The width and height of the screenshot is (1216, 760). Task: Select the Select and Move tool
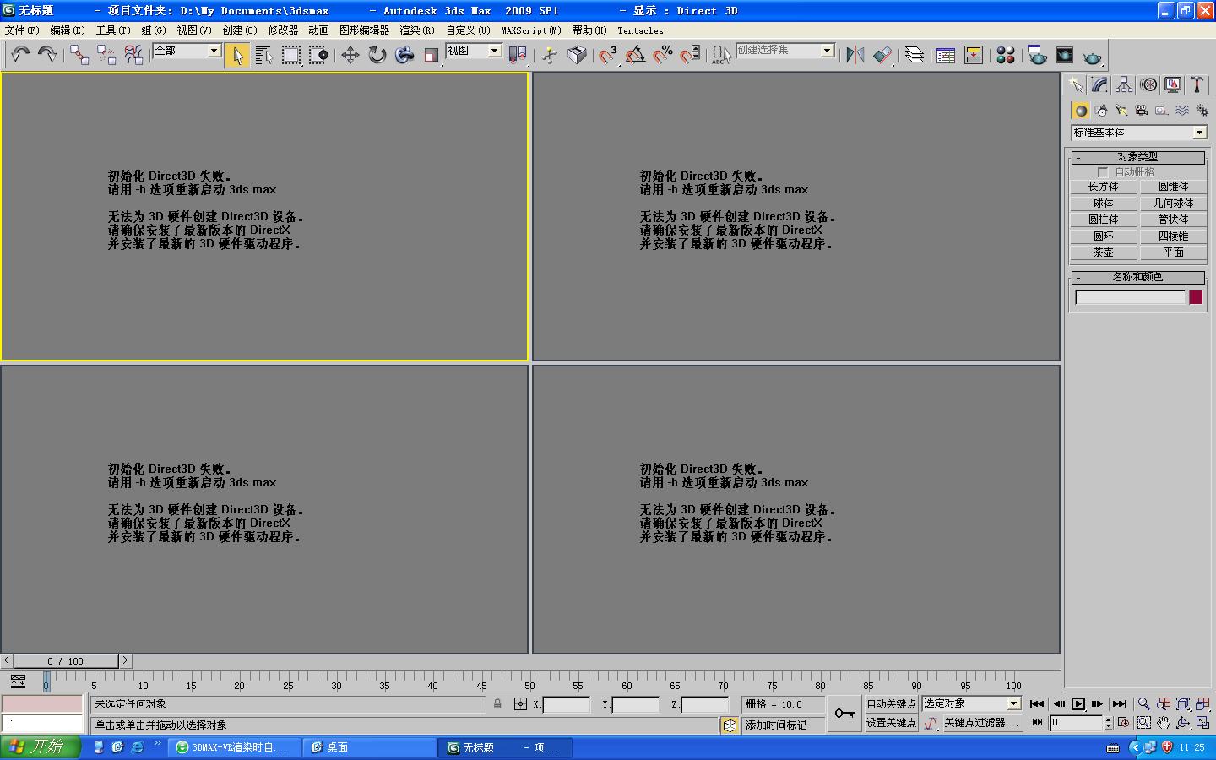pyautogui.click(x=350, y=55)
